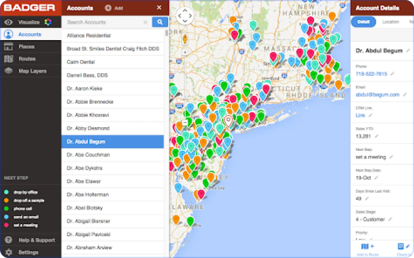Viewport: 414px width, 258px height.
Task: Select Darrell Bass, DDS account
Action: click(112, 75)
